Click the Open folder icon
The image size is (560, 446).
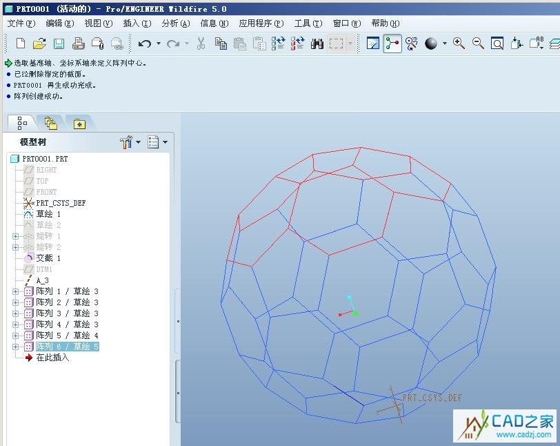[x=39, y=43]
